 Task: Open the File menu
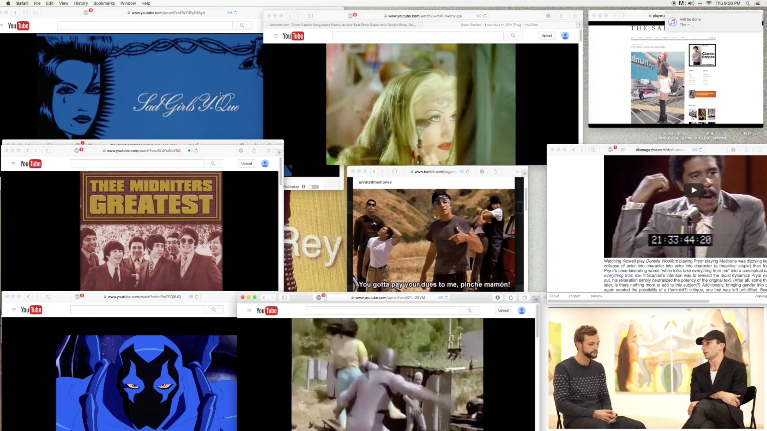(x=37, y=3)
